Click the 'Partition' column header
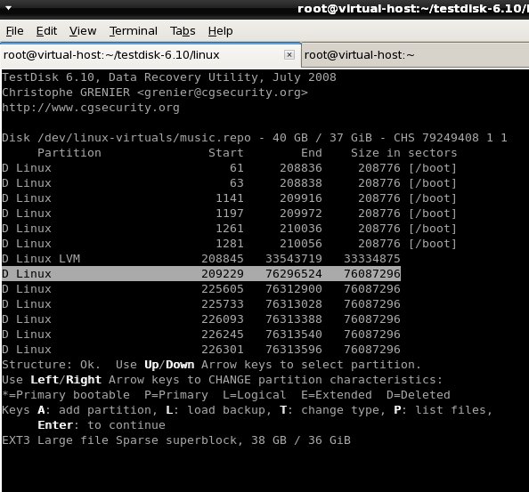529x492 pixels. click(69, 153)
